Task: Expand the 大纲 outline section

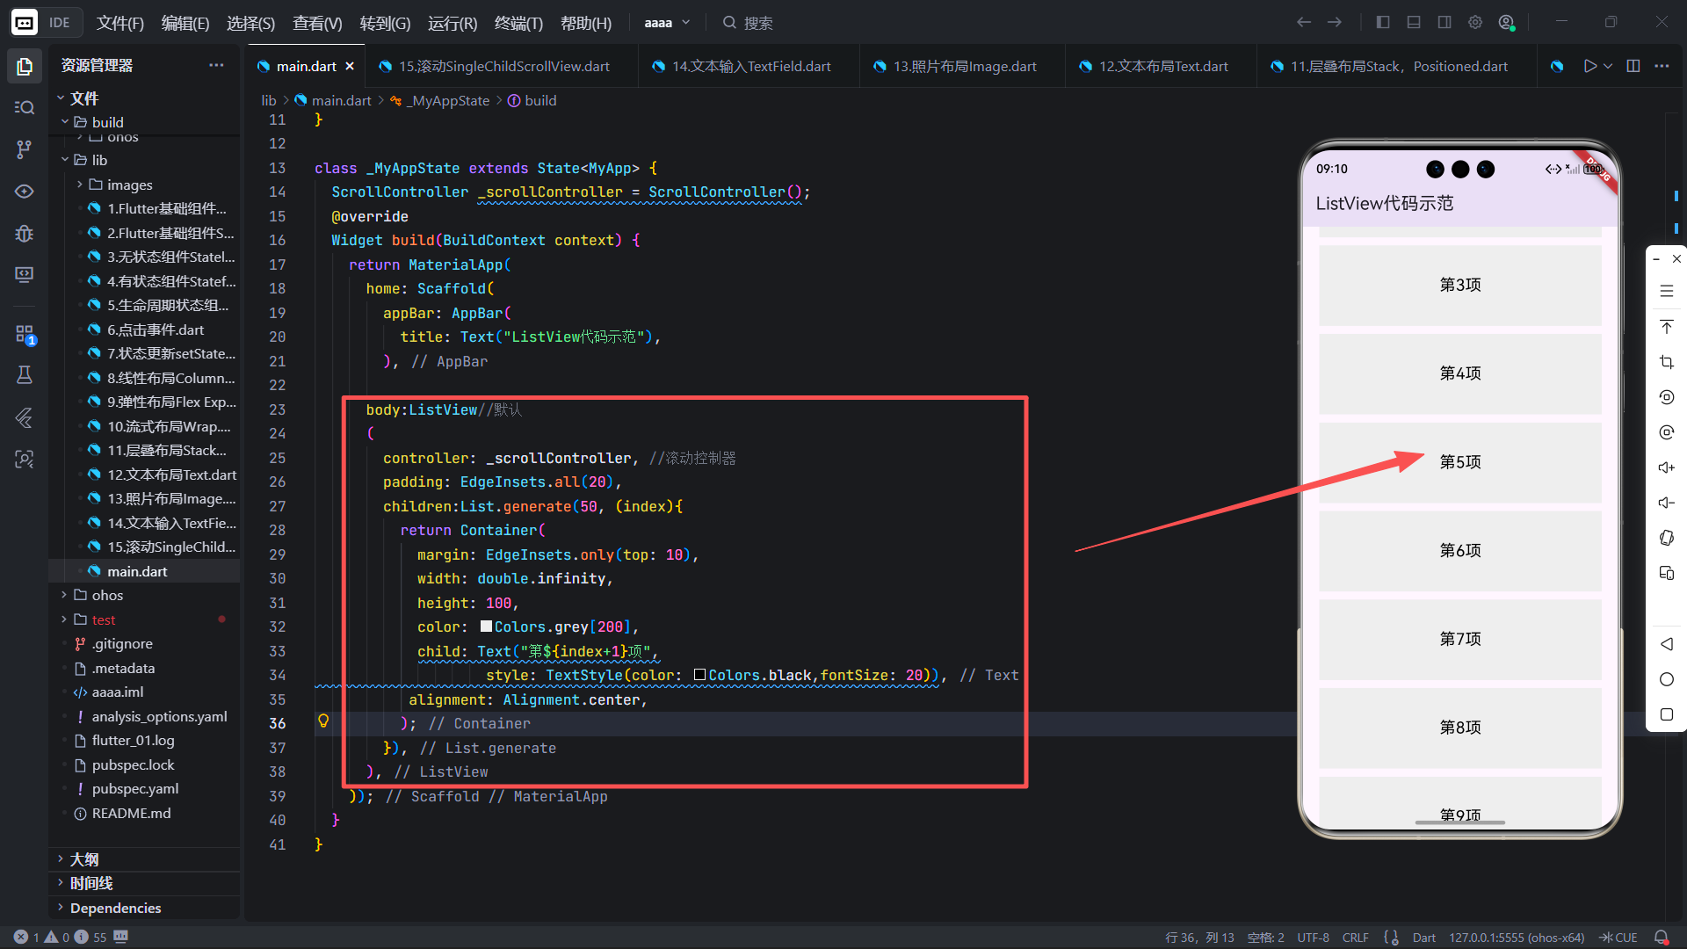Action: [x=84, y=858]
